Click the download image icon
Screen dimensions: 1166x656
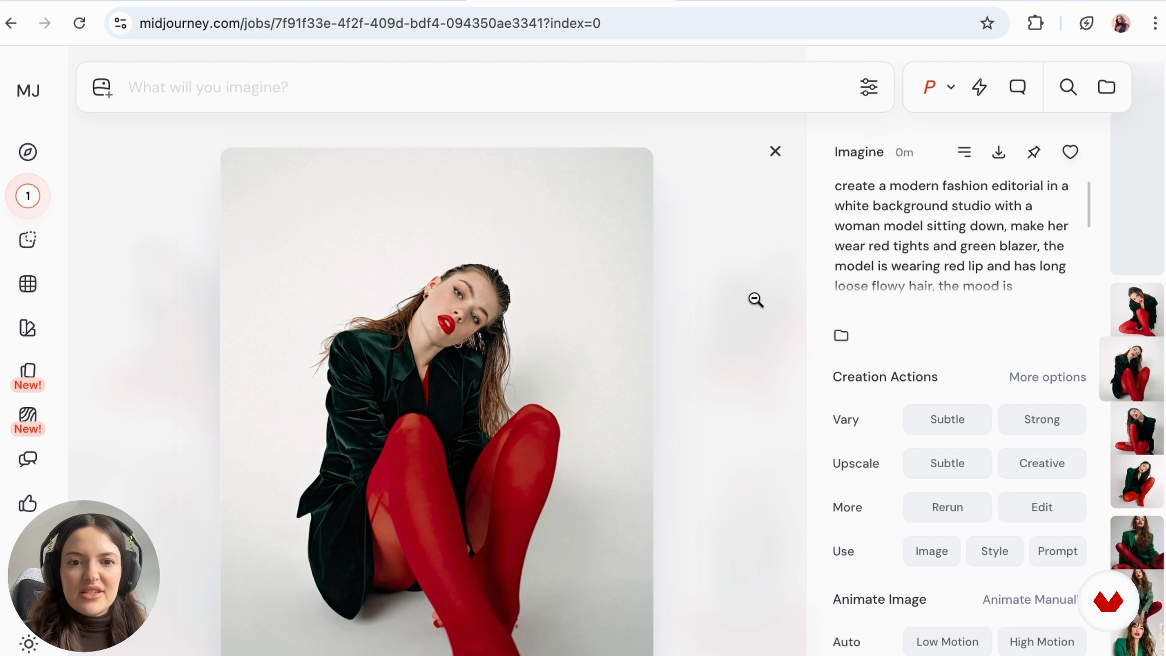tap(998, 152)
